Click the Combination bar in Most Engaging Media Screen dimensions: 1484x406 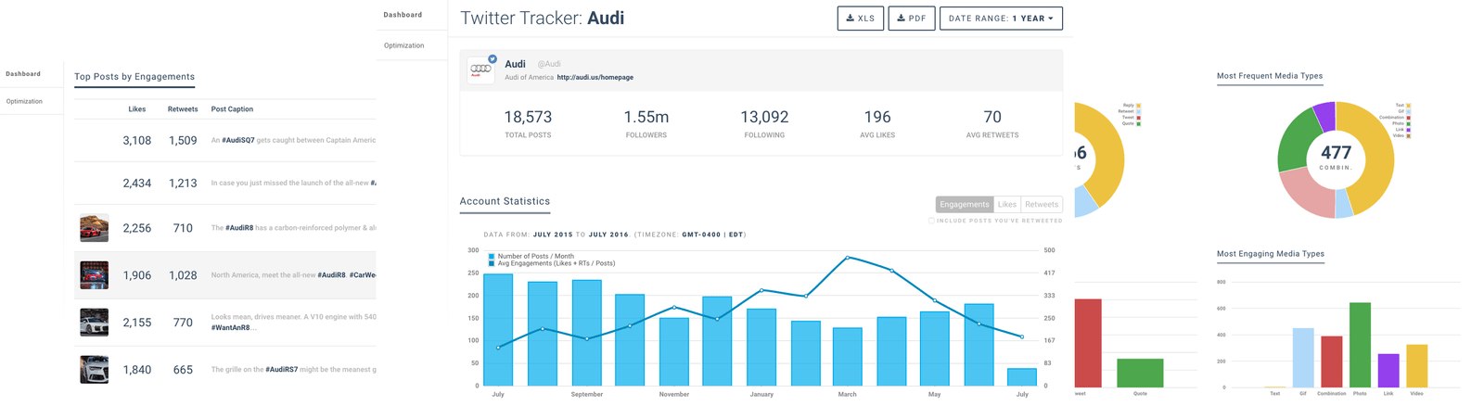[x=1331, y=362]
